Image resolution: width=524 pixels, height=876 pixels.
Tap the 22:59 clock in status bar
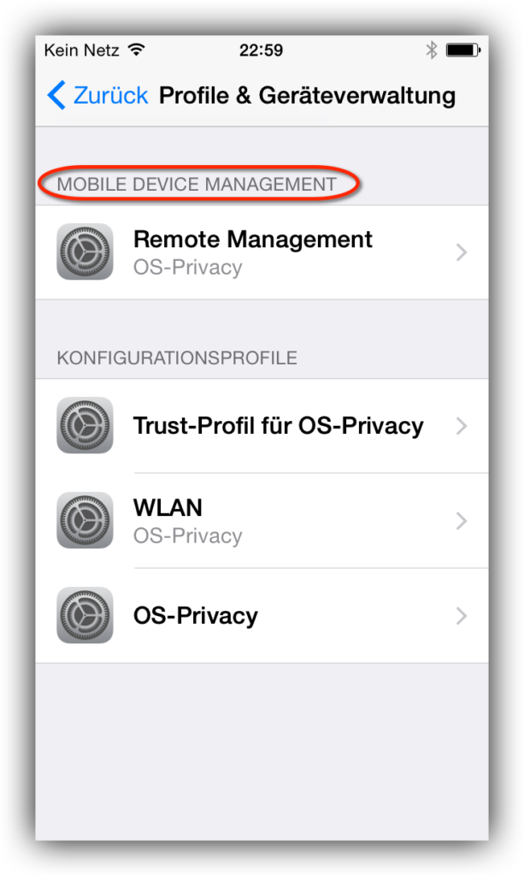pos(262,50)
